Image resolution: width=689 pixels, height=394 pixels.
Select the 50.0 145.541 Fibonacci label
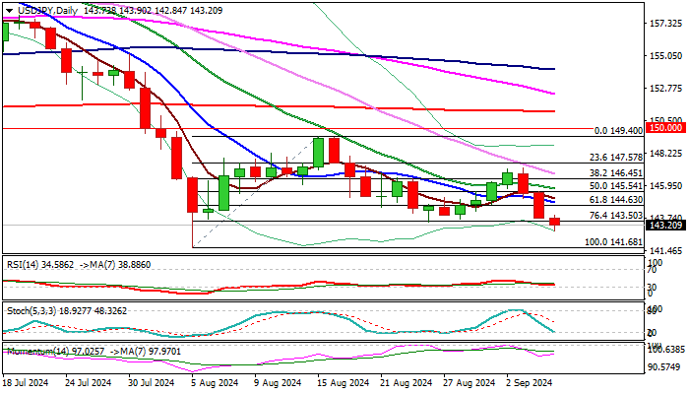coord(615,186)
